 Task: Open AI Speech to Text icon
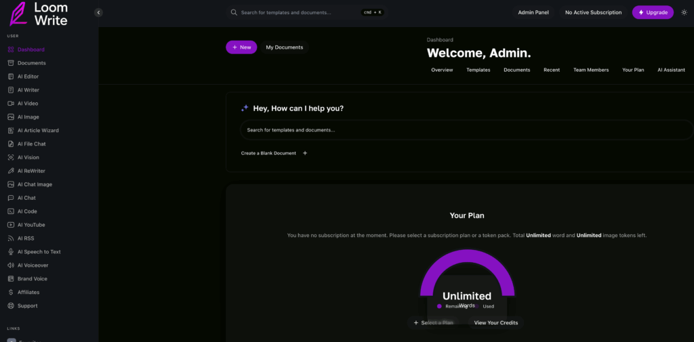(x=11, y=252)
